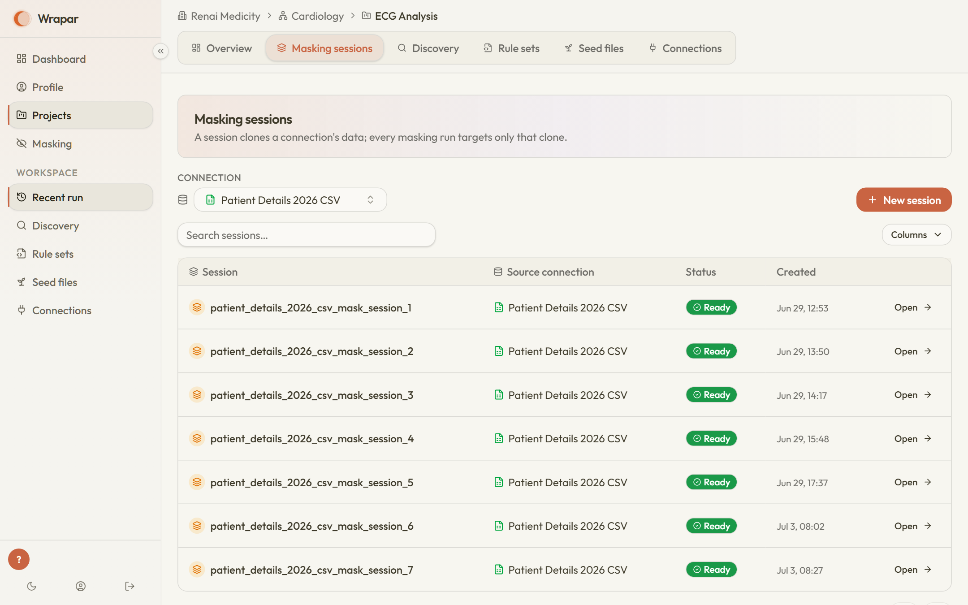Open patient_details_2026_csv_mask_session_3
The image size is (968, 605).
[913, 395]
